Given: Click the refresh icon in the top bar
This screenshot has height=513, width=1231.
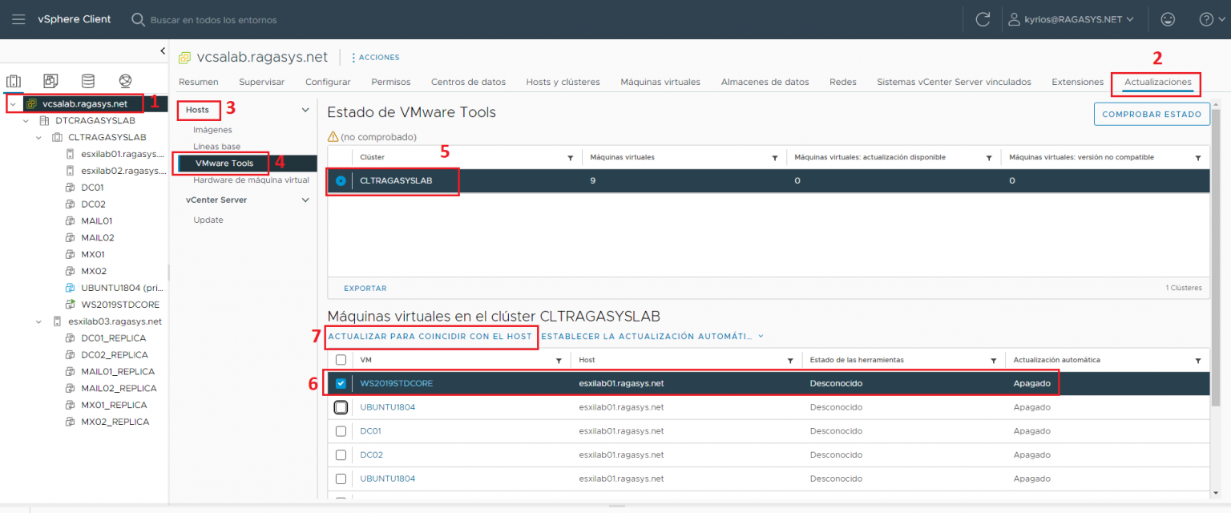Looking at the screenshot, I should coord(983,18).
